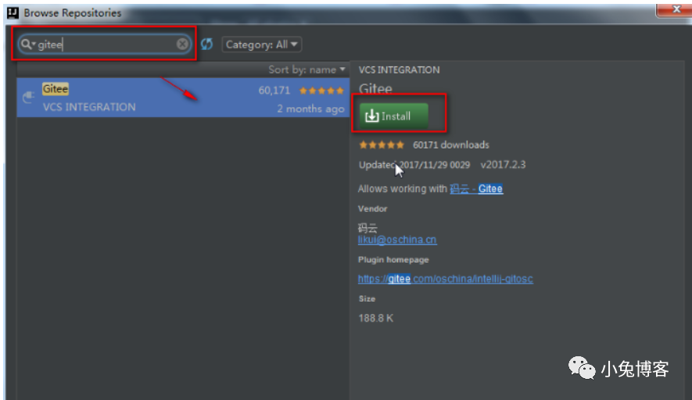Viewport: 692px width, 400px height.
Task: Close the Browse Repositories window
Action: [675, 9]
